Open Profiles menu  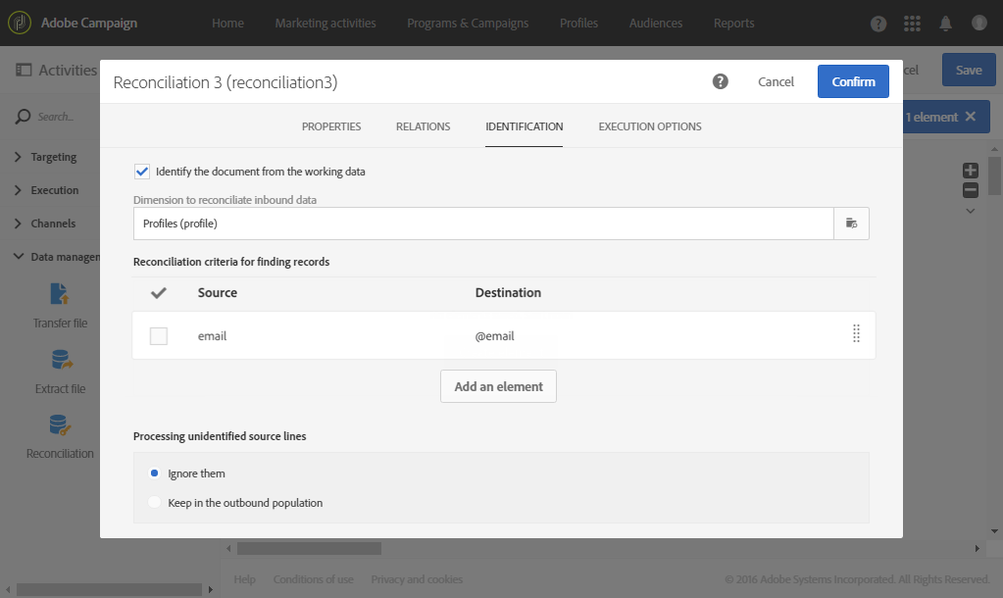point(578,23)
